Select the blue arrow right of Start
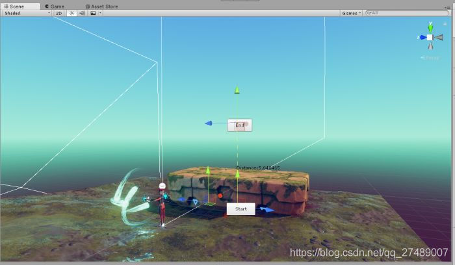 (x=267, y=209)
